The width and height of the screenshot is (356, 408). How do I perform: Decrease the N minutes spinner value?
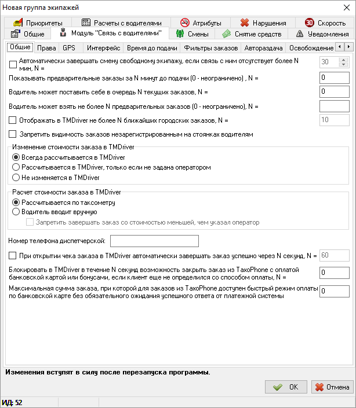coord(343,64)
